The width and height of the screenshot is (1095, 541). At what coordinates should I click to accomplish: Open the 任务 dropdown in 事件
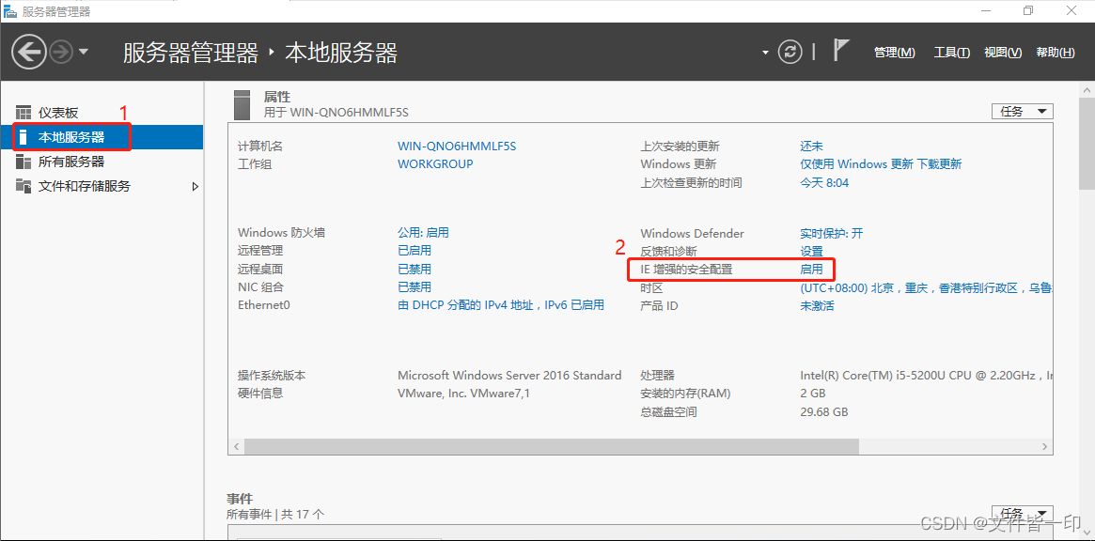point(1023,514)
